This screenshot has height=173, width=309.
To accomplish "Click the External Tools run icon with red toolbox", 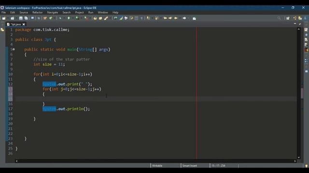I will 86,18.
